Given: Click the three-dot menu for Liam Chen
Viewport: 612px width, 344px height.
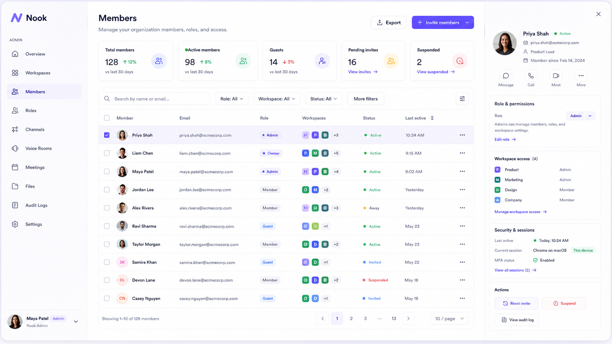Looking at the screenshot, I should [x=462, y=153].
